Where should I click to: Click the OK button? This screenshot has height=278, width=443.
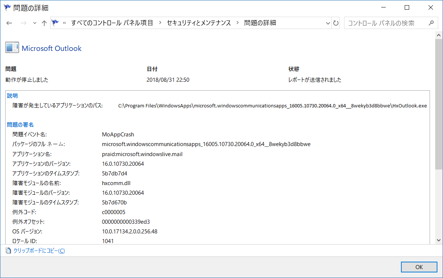tap(419, 267)
